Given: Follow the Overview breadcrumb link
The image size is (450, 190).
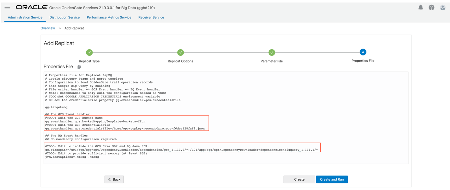Looking at the screenshot, I should [x=48, y=28].
